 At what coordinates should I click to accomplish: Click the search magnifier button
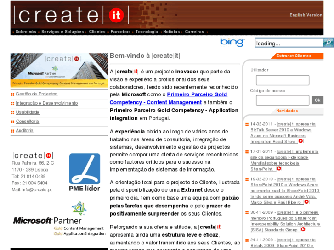pyautogui.click(x=328, y=43)
